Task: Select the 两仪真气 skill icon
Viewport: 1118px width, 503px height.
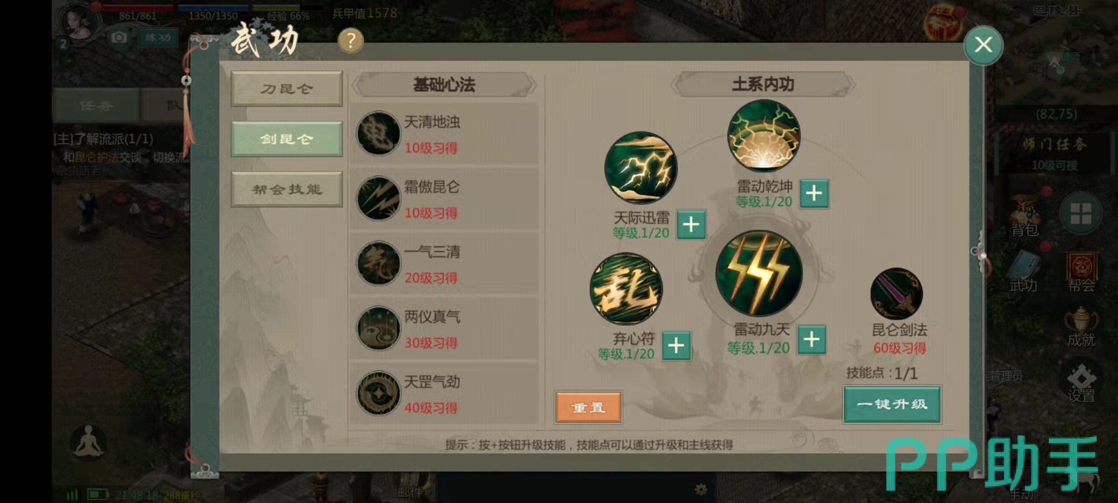Action: coord(378,328)
